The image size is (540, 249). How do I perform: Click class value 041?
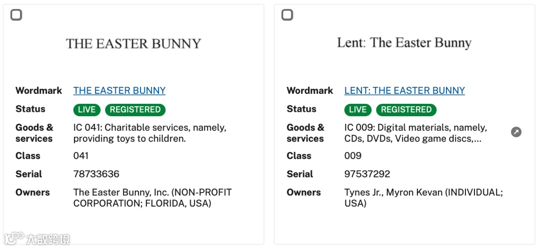click(81, 156)
